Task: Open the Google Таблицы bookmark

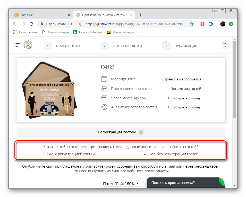Action: 88,32
